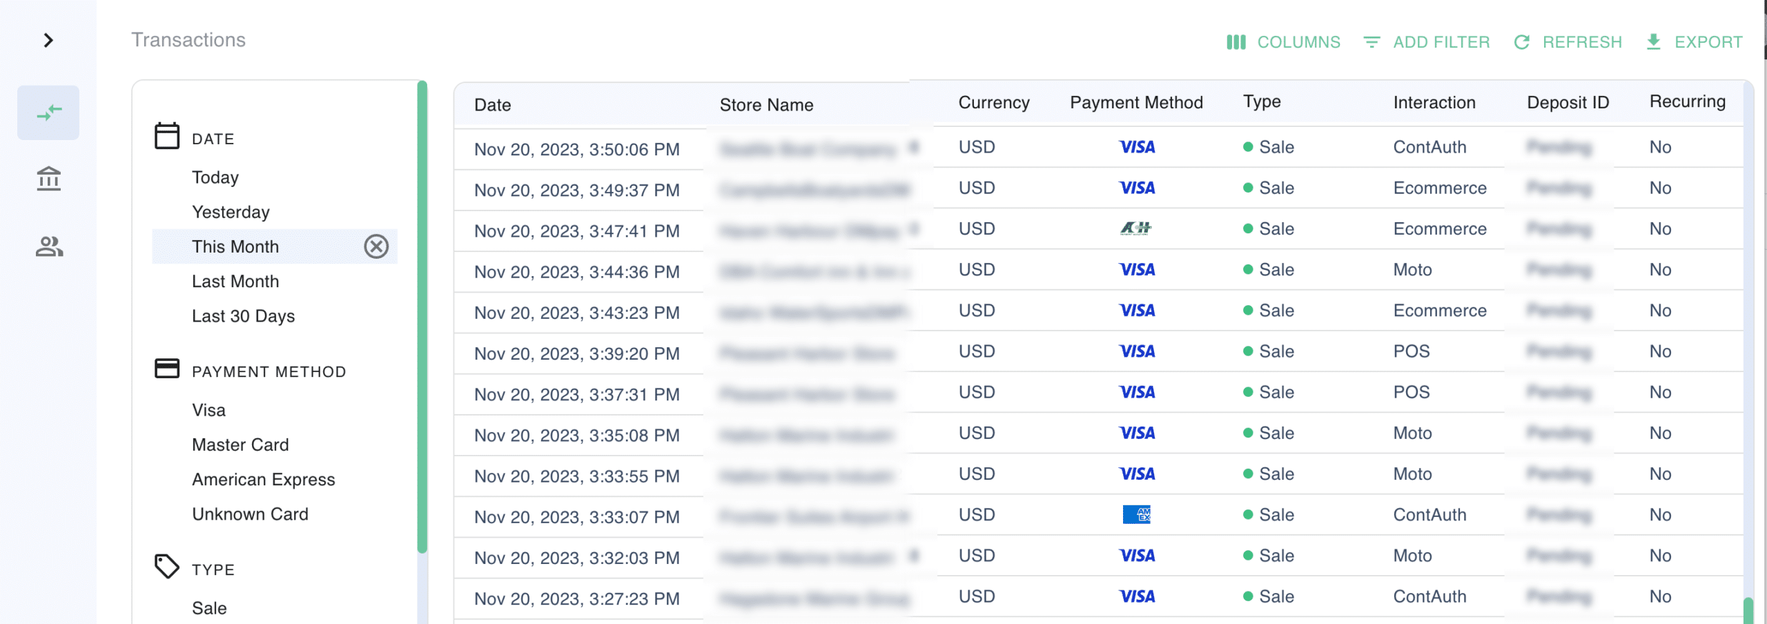Image resolution: width=1767 pixels, height=624 pixels.
Task: Collapse the PAYMENT METHOD filter section
Action: 269,371
